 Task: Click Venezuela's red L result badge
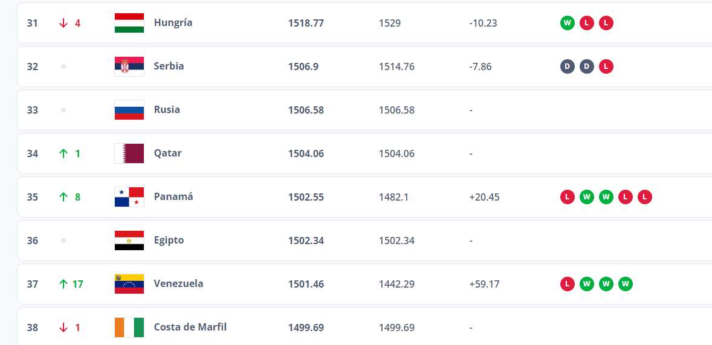[x=567, y=284]
